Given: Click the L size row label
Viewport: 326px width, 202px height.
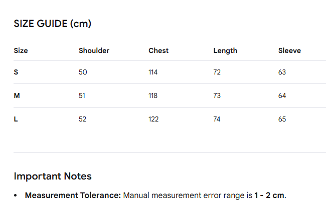Looking at the screenshot, I should coord(16,119).
